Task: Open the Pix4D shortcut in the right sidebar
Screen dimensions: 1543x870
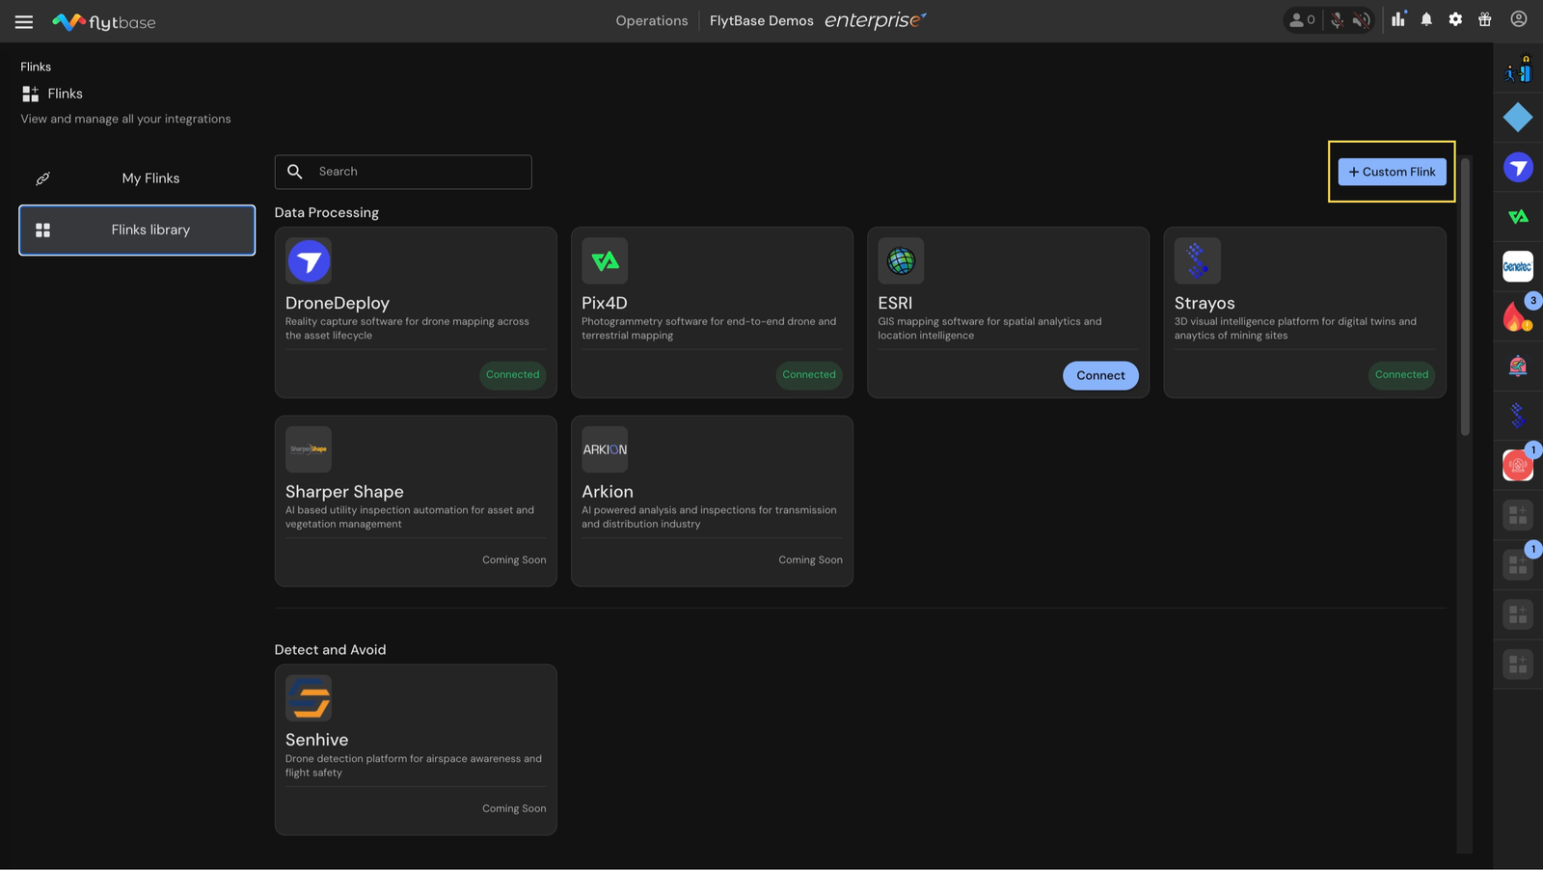Action: point(1518,217)
